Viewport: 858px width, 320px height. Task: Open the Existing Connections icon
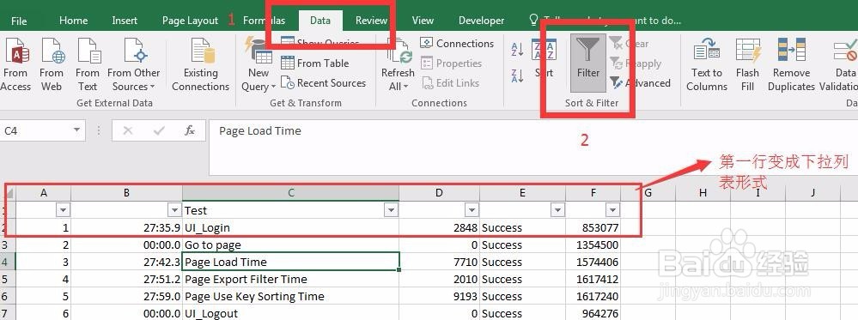click(201, 51)
